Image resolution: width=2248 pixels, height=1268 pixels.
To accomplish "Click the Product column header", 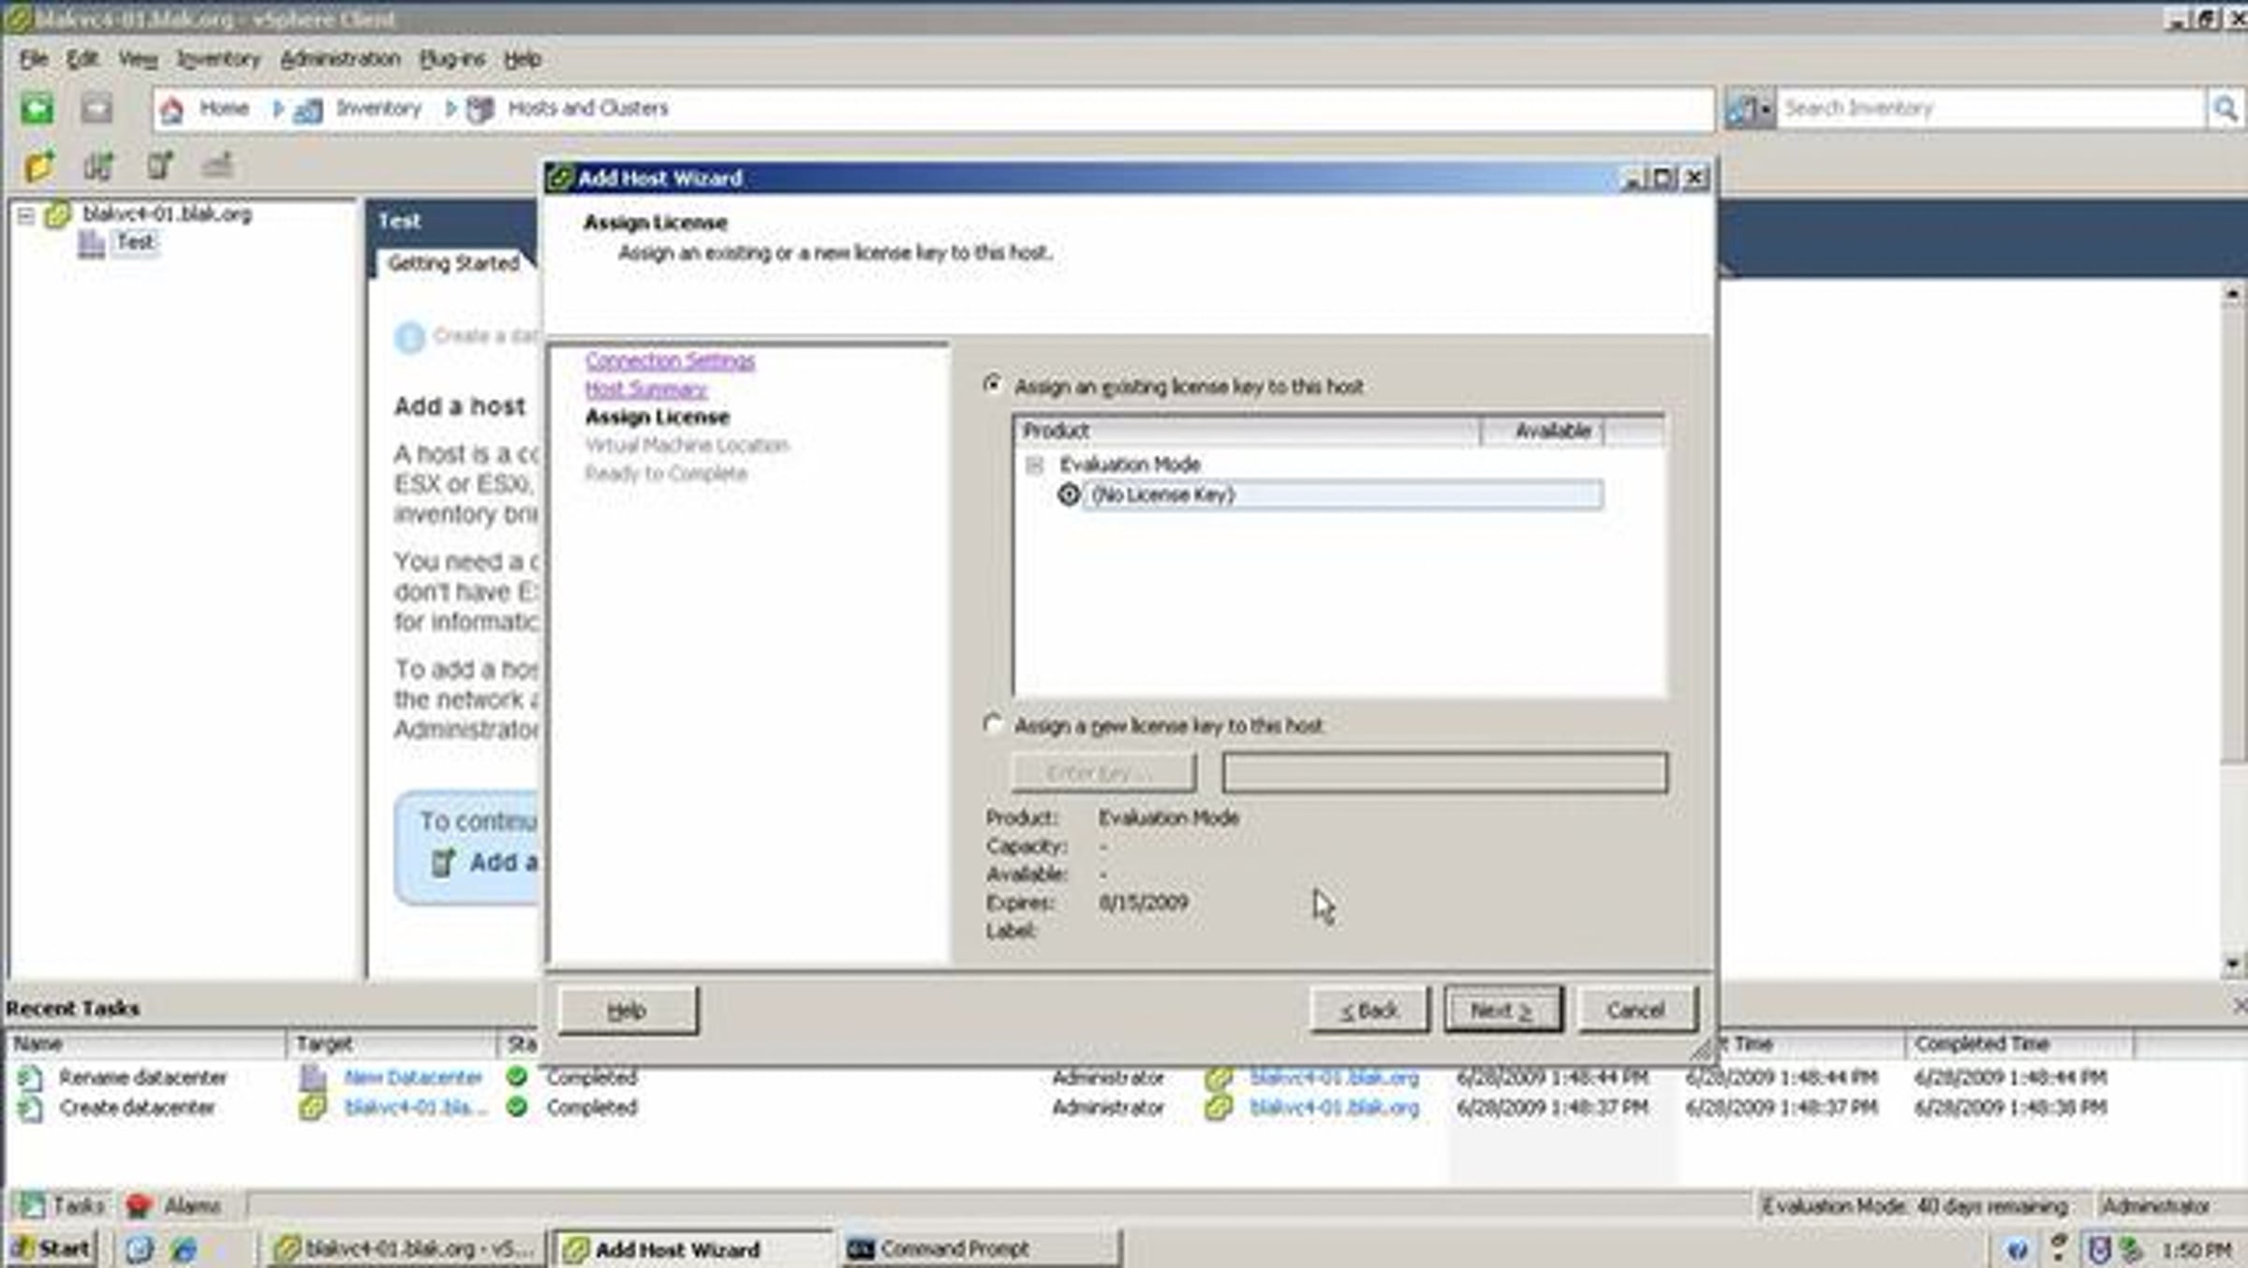I will coord(1247,431).
